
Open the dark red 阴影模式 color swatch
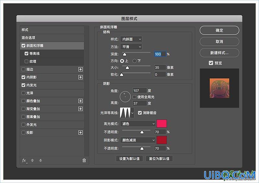[x=162, y=140]
